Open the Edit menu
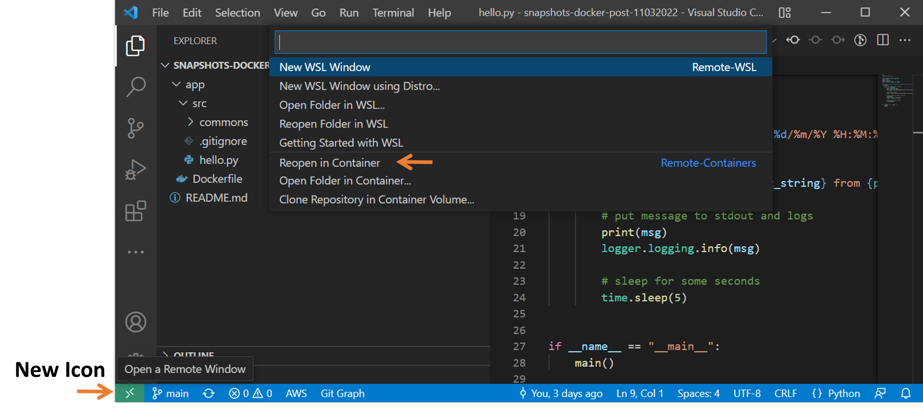 tap(192, 13)
